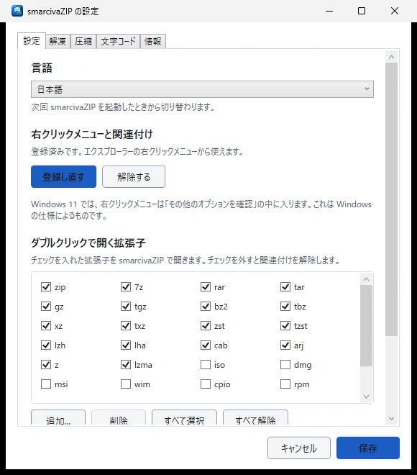Click the 右クリックメニューと関連付け heading

(92, 134)
